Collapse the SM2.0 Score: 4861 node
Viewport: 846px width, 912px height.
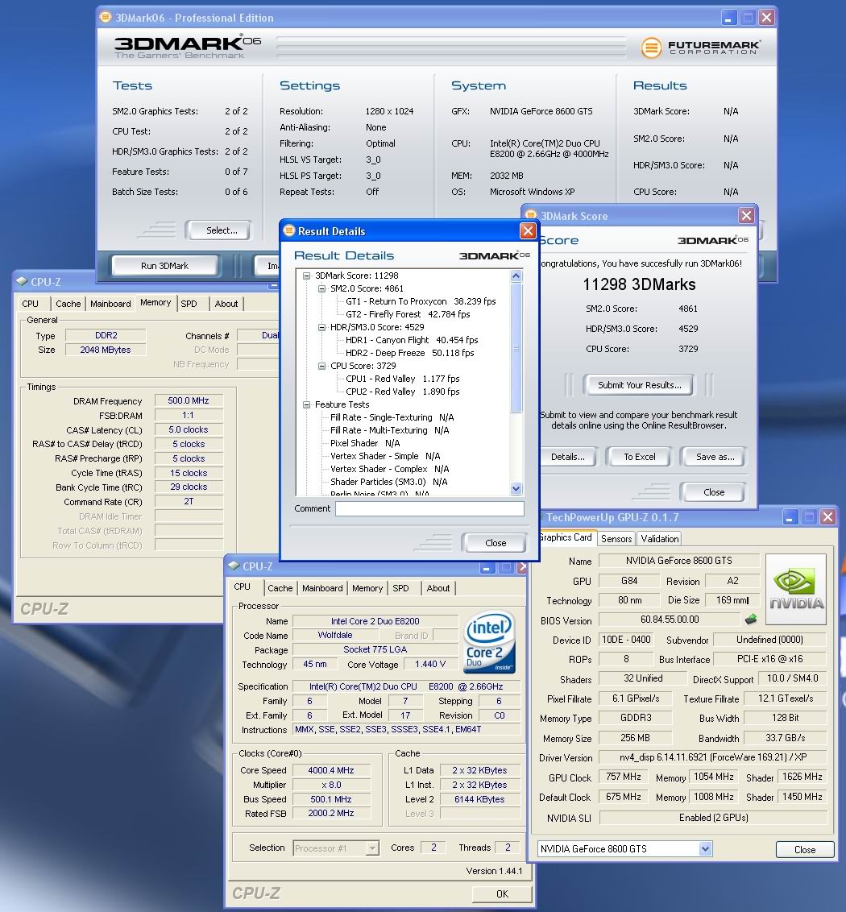click(321, 288)
